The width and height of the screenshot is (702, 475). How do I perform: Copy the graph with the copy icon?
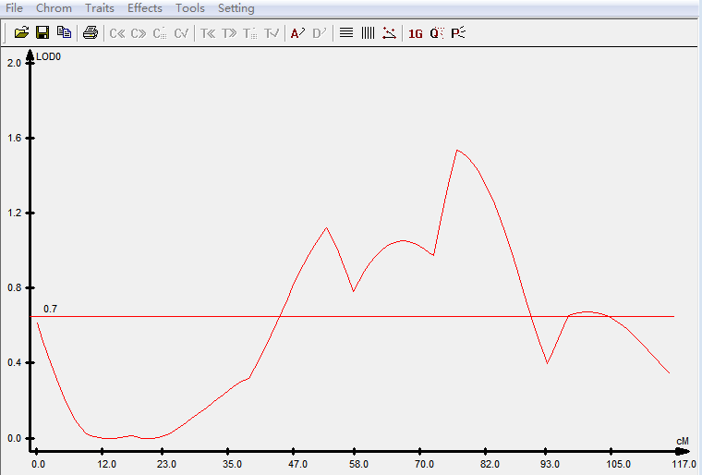click(64, 32)
